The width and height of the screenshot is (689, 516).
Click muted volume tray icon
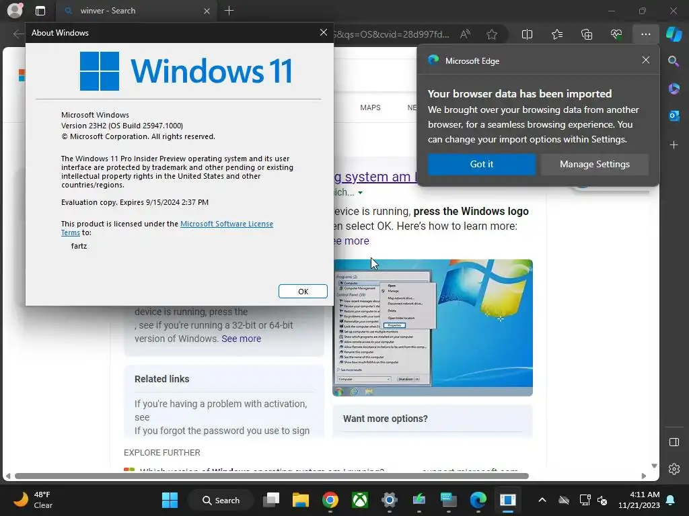(x=602, y=500)
